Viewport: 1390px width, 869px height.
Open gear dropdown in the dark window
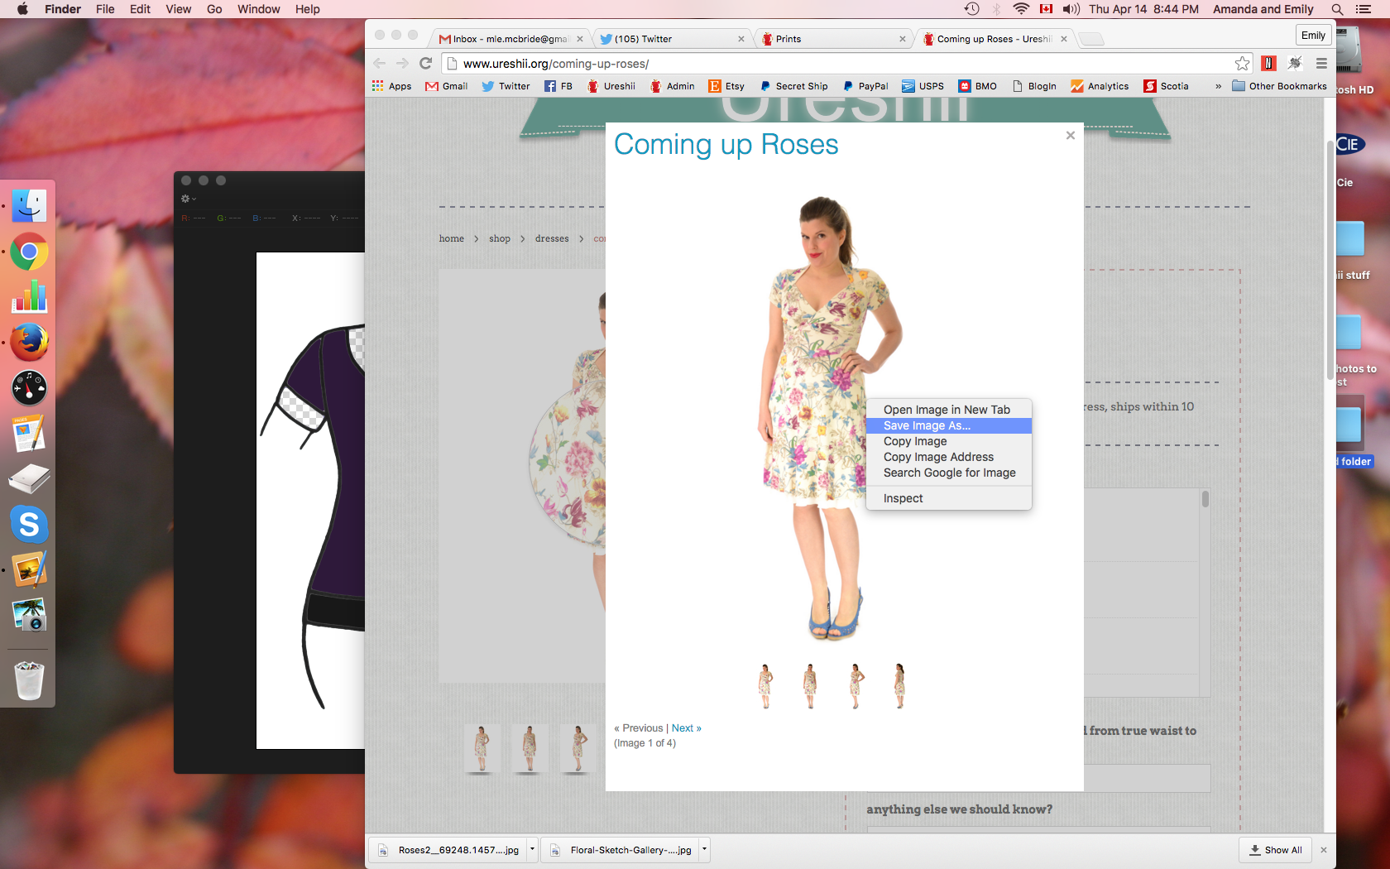coord(189,199)
